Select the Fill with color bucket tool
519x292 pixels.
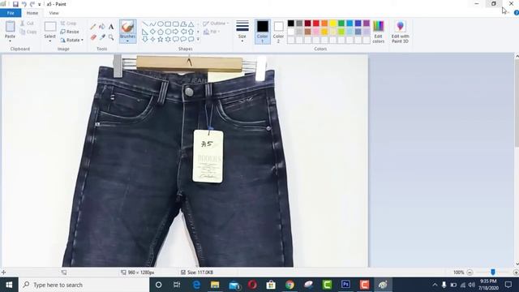pos(102,27)
